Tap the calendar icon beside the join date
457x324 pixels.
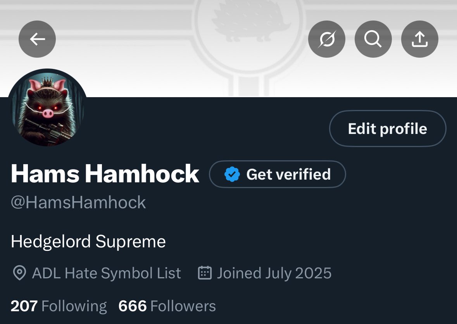[x=205, y=273]
